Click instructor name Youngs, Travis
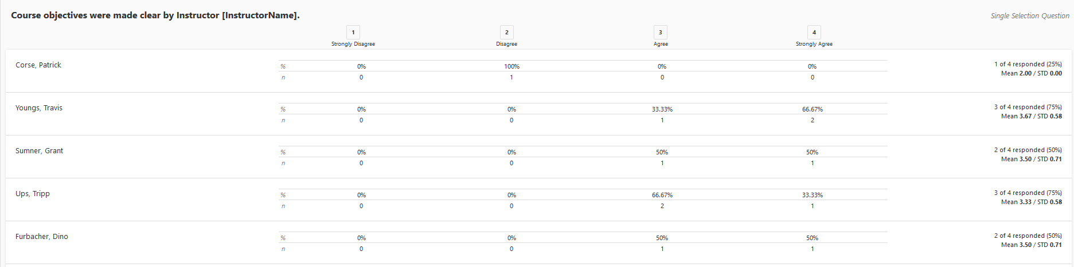The height and width of the screenshot is (267, 1074). (39, 108)
